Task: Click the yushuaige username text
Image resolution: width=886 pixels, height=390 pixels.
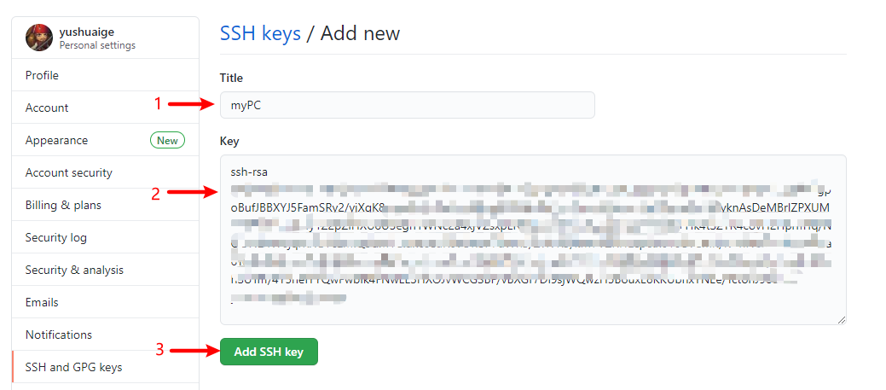Action: (87, 32)
